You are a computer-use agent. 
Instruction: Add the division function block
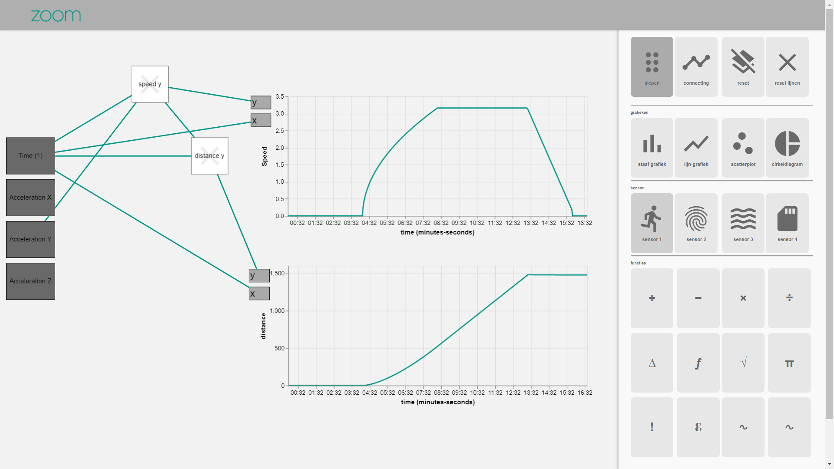coord(789,298)
